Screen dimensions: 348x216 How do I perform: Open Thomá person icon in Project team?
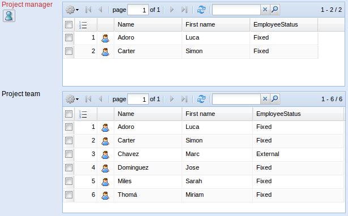[105, 195]
